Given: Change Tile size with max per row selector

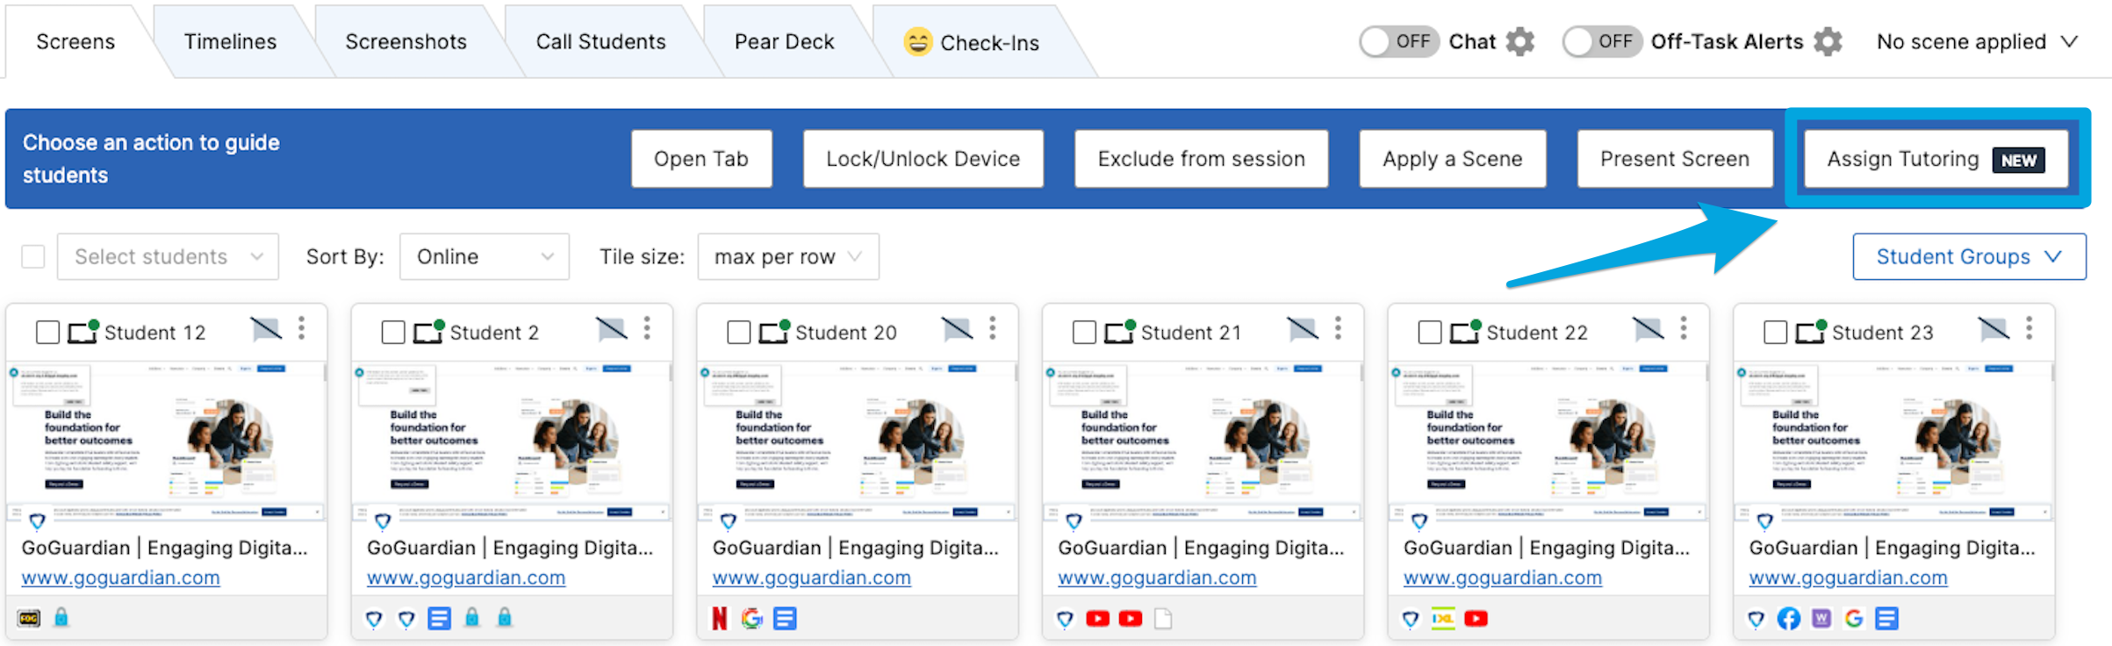Looking at the screenshot, I should (787, 256).
